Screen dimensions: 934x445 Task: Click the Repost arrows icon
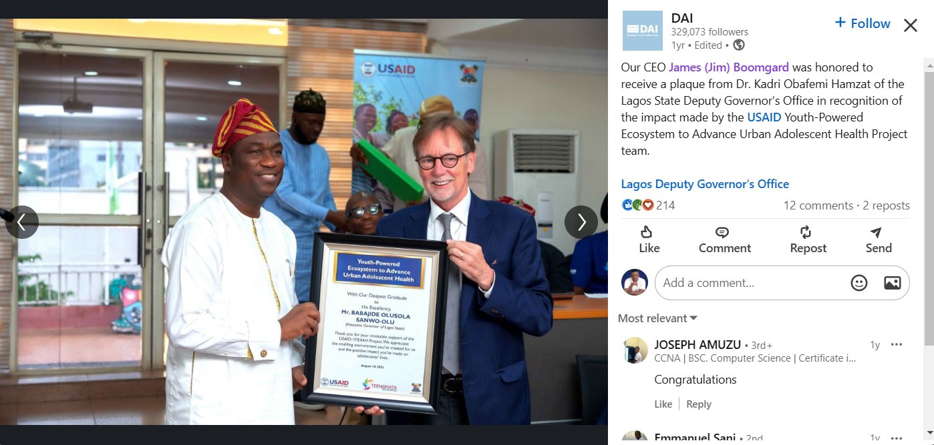(x=805, y=232)
